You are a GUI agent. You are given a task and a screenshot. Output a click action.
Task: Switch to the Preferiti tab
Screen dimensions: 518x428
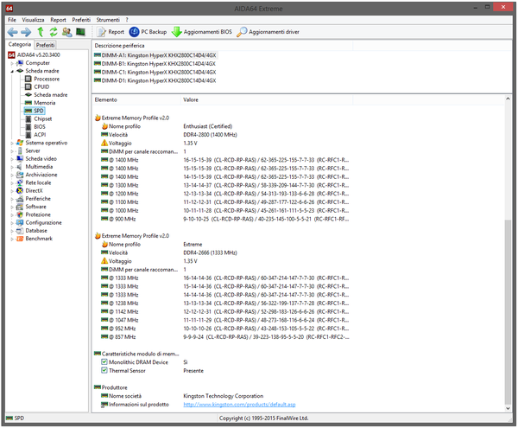[x=45, y=45]
